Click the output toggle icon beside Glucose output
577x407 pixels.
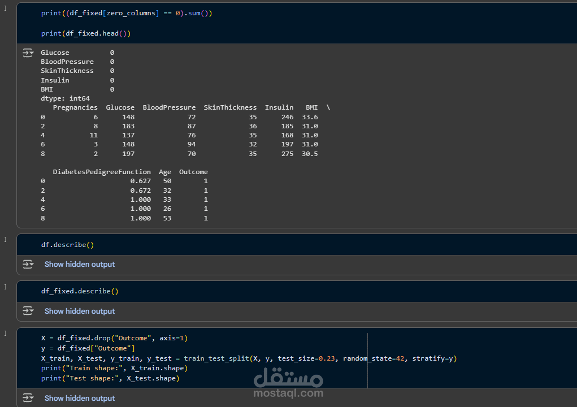click(28, 53)
